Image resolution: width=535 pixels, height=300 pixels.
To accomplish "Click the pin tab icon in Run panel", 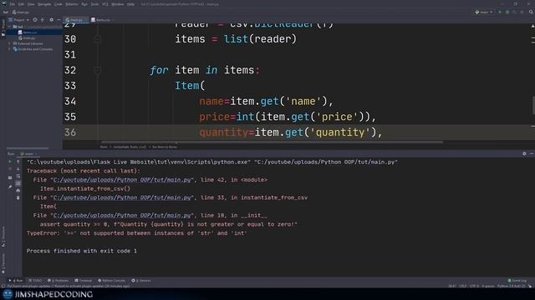I will tap(10, 187).
